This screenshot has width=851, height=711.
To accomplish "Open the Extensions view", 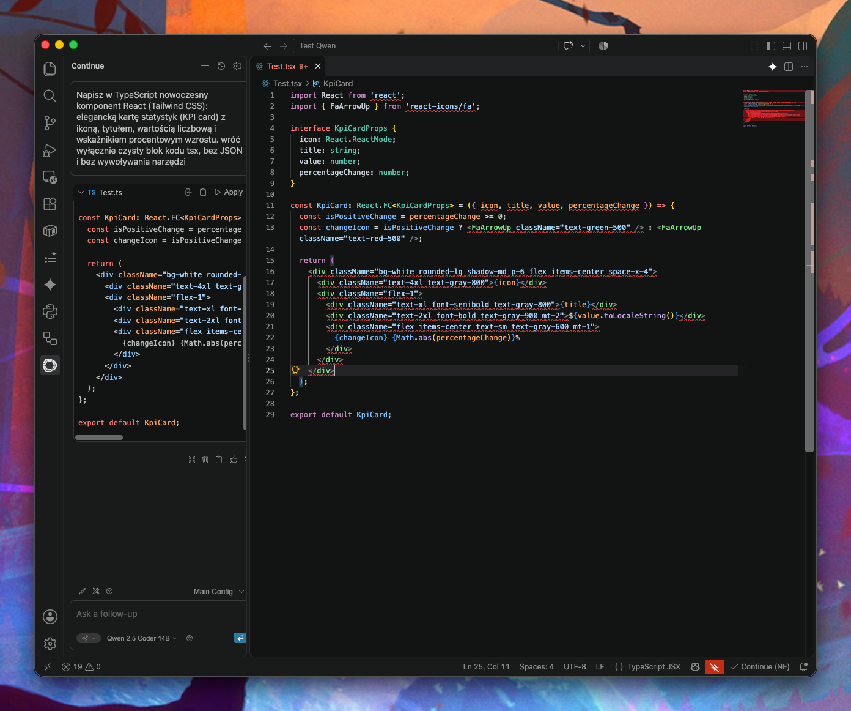I will [50, 204].
